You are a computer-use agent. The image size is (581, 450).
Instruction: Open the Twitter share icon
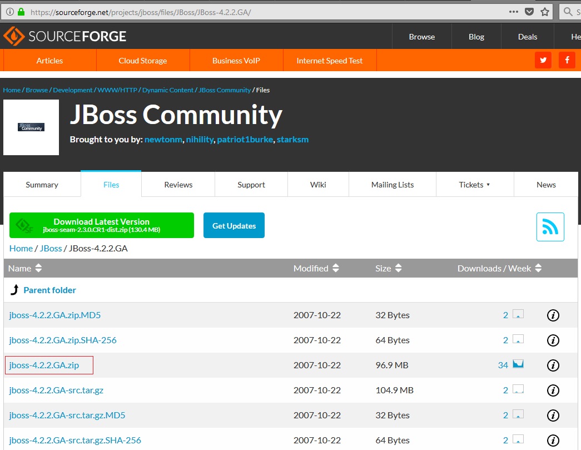[x=543, y=60]
